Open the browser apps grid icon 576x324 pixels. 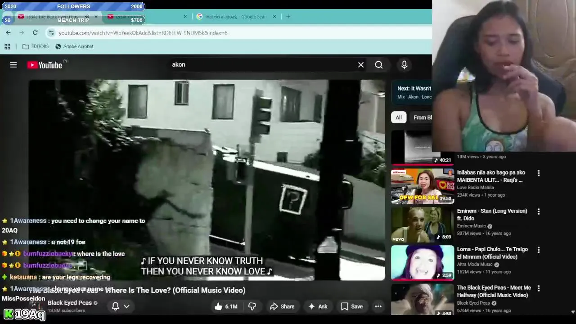pyautogui.click(x=7, y=46)
